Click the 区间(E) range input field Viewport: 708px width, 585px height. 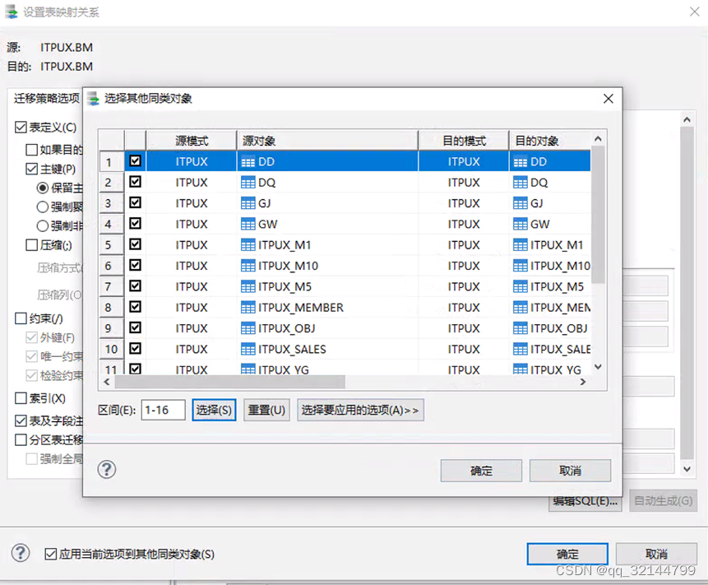click(x=163, y=411)
